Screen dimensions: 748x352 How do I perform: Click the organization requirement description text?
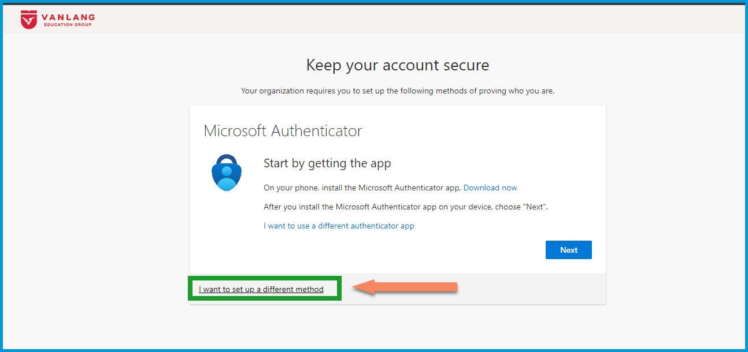click(398, 91)
